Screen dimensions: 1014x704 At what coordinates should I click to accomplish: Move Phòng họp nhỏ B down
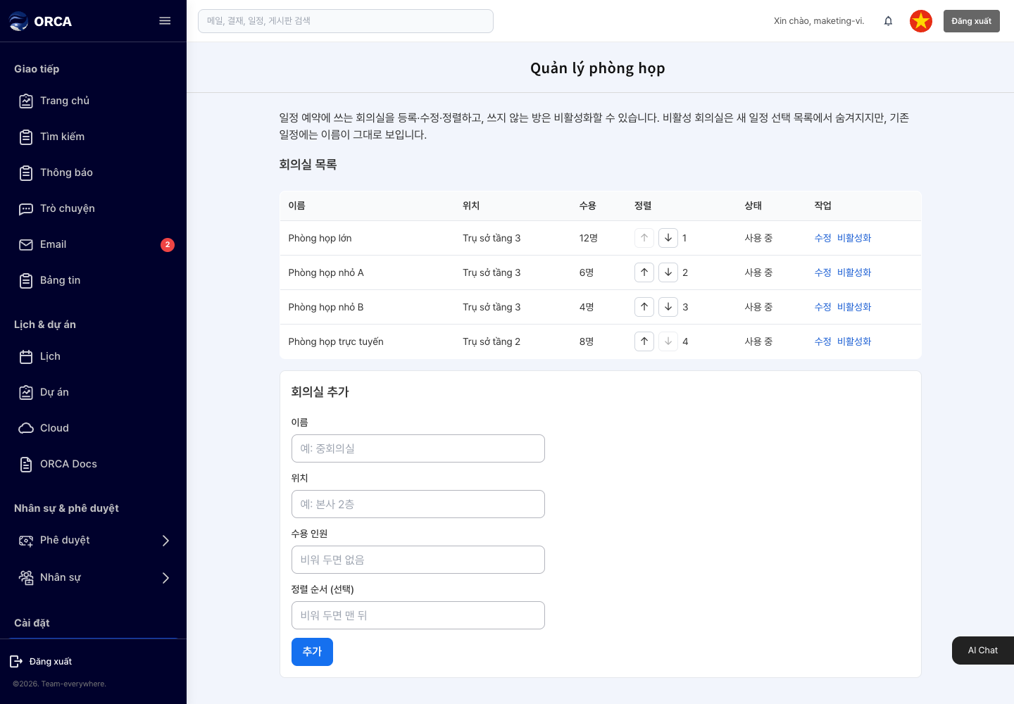668,307
